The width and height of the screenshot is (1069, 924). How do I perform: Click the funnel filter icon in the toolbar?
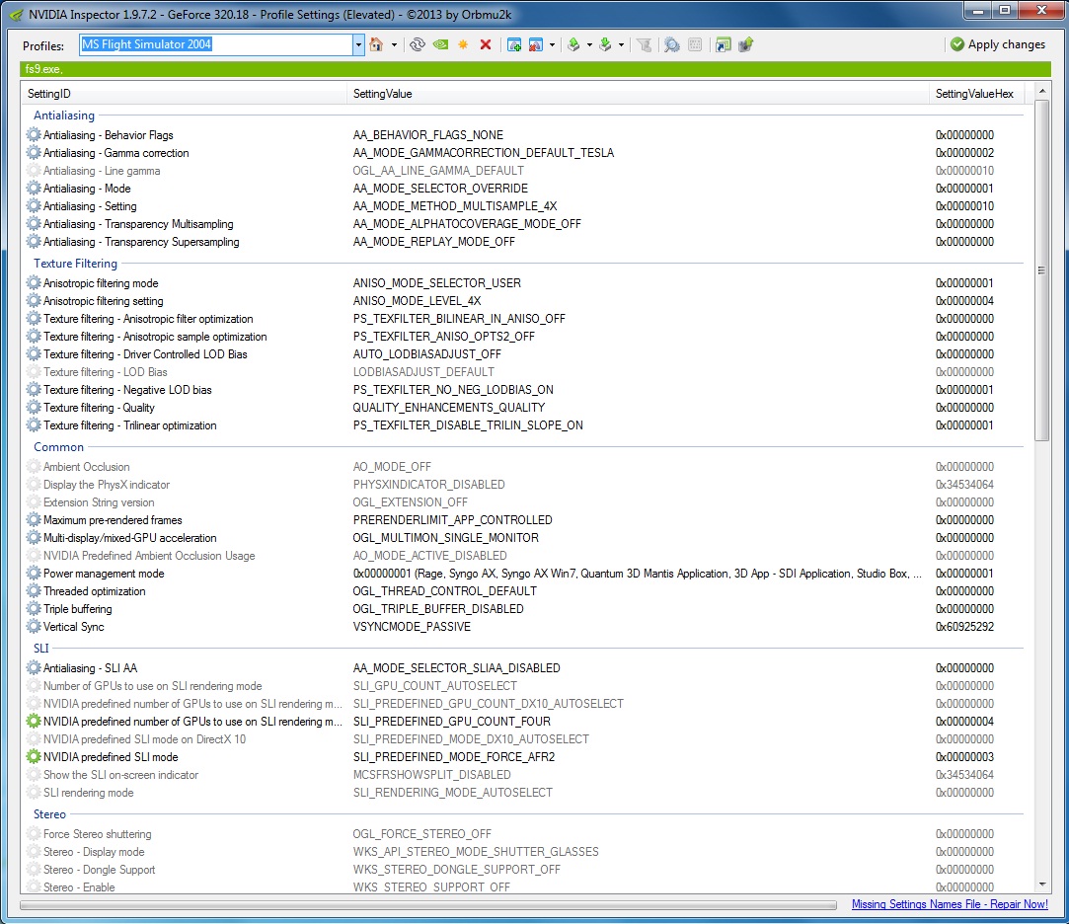tap(644, 45)
